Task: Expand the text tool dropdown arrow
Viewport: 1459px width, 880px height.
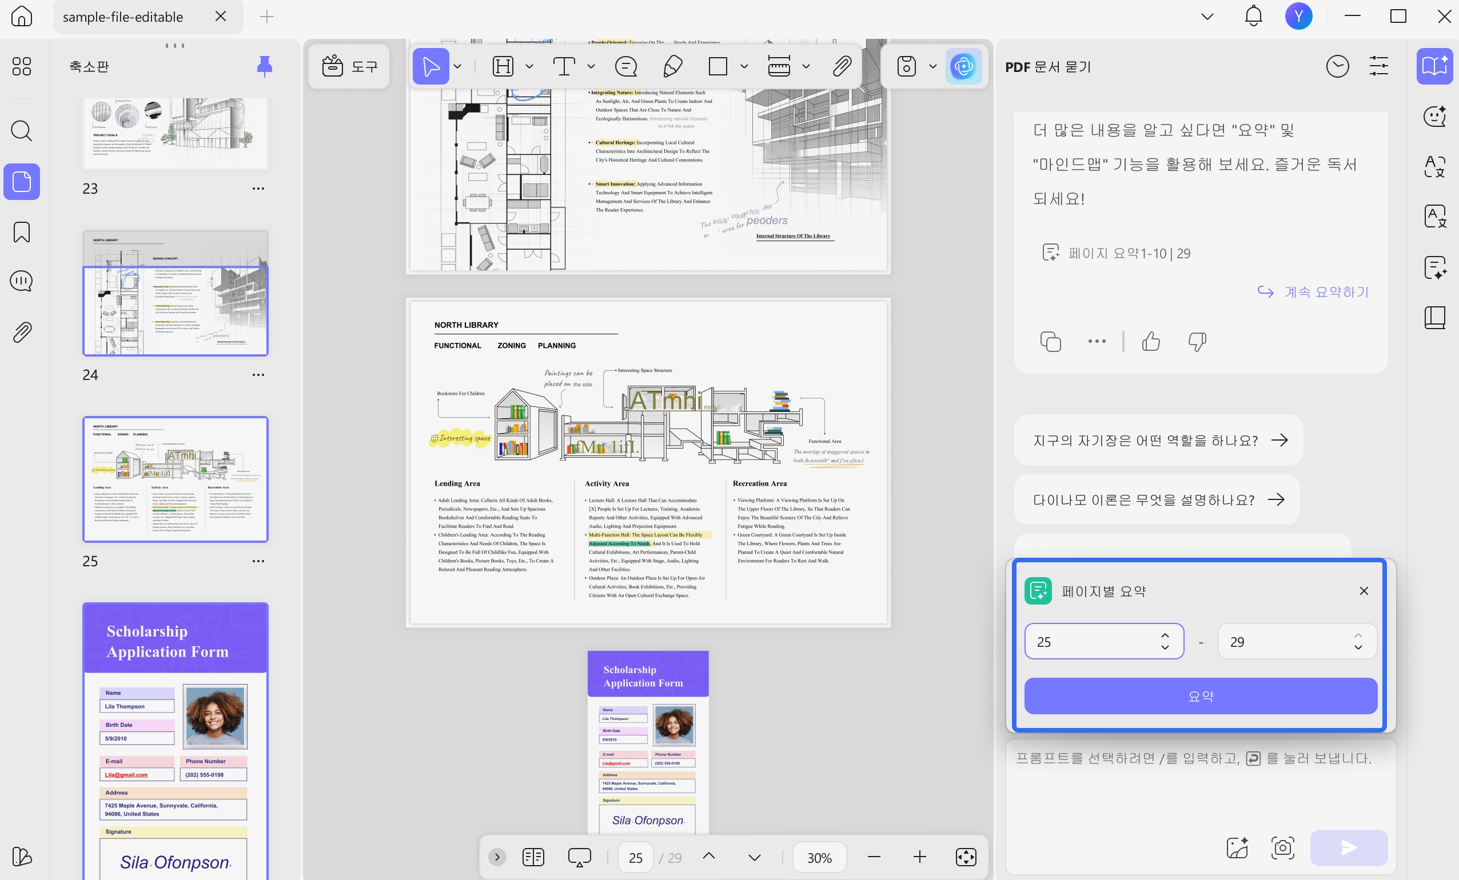Action: click(591, 66)
